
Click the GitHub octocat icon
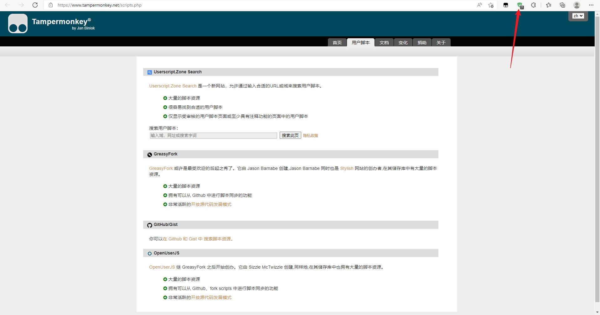coord(150,225)
